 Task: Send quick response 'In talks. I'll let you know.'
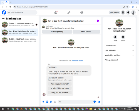pos(60,88)
